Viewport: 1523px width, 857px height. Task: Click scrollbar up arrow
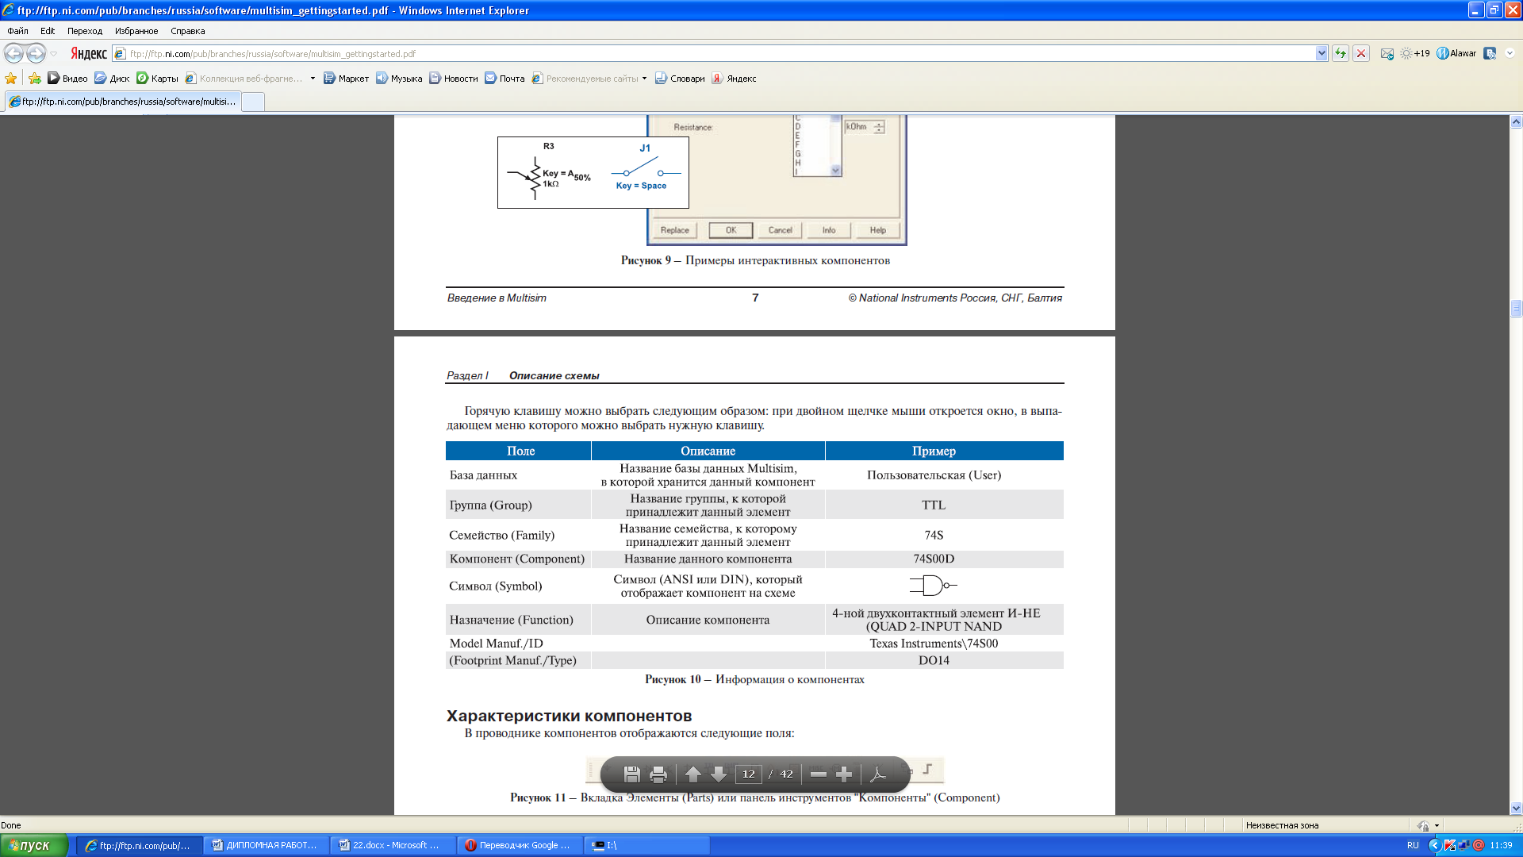[1516, 121]
